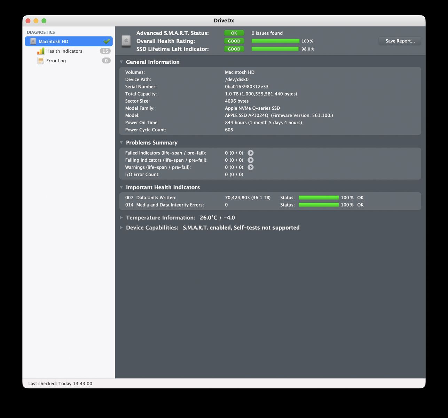The image size is (448, 418).
Task: Click the yellow minimize window button
Action: [36, 21]
